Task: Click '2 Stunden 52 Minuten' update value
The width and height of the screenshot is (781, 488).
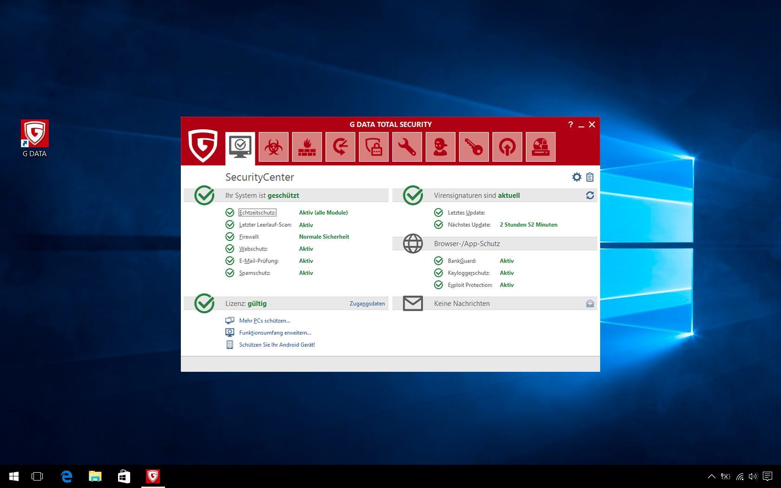Action: coord(529,225)
